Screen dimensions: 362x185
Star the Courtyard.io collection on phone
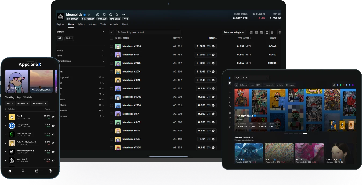[x=53, y=126]
